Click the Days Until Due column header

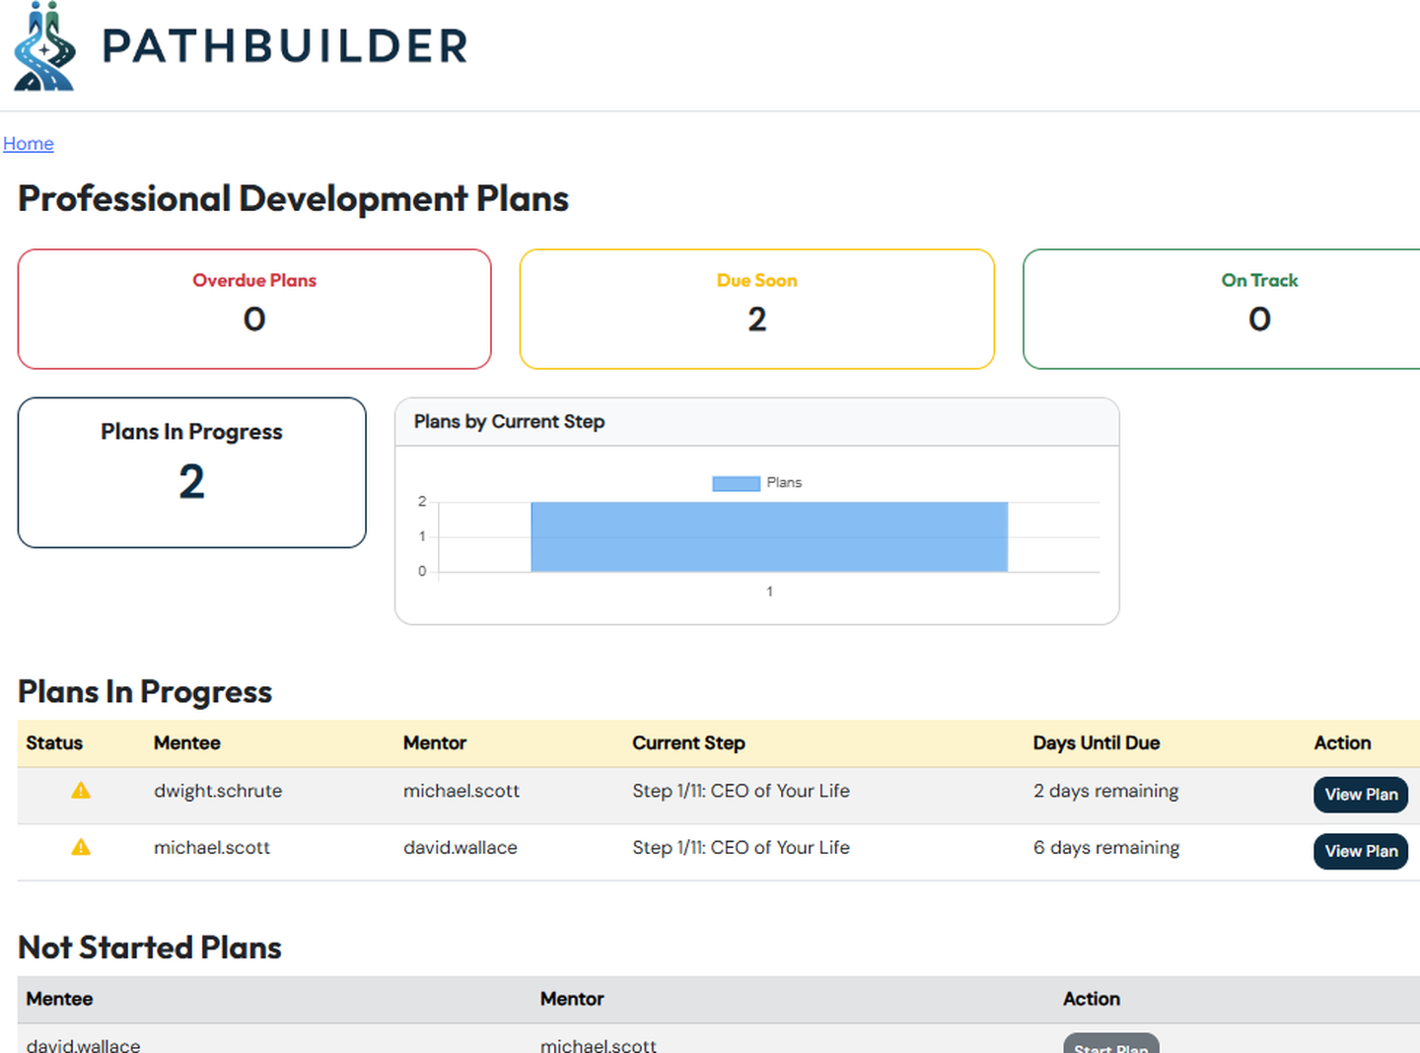pyautogui.click(x=1096, y=743)
